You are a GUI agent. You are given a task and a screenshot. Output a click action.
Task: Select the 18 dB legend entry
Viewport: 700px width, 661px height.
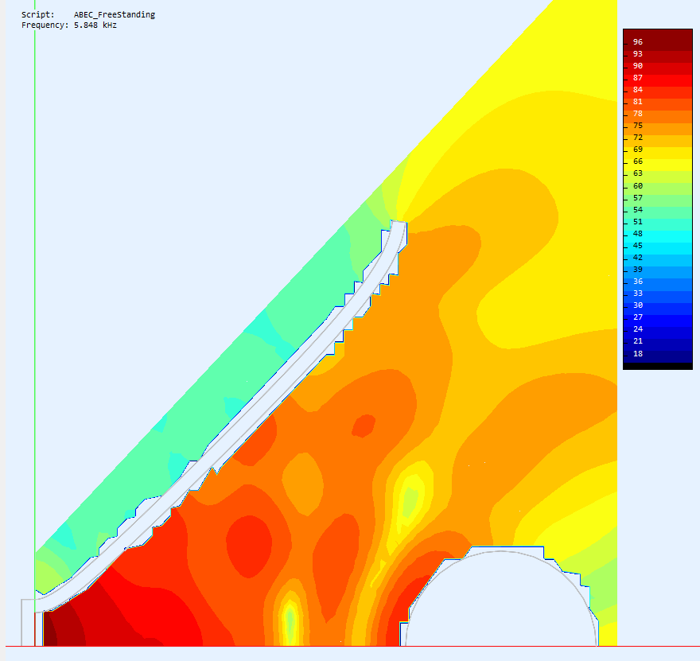[637, 354]
